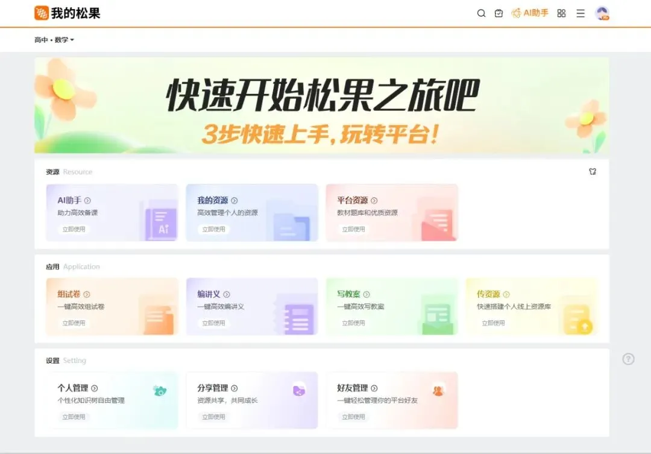Click 立即使用 on the 个人管理 card
Viewport: 651px width, 454px height.
74,417
